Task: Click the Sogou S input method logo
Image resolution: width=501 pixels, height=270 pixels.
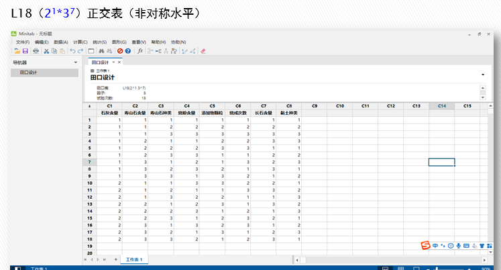Action: pos(425,245)
